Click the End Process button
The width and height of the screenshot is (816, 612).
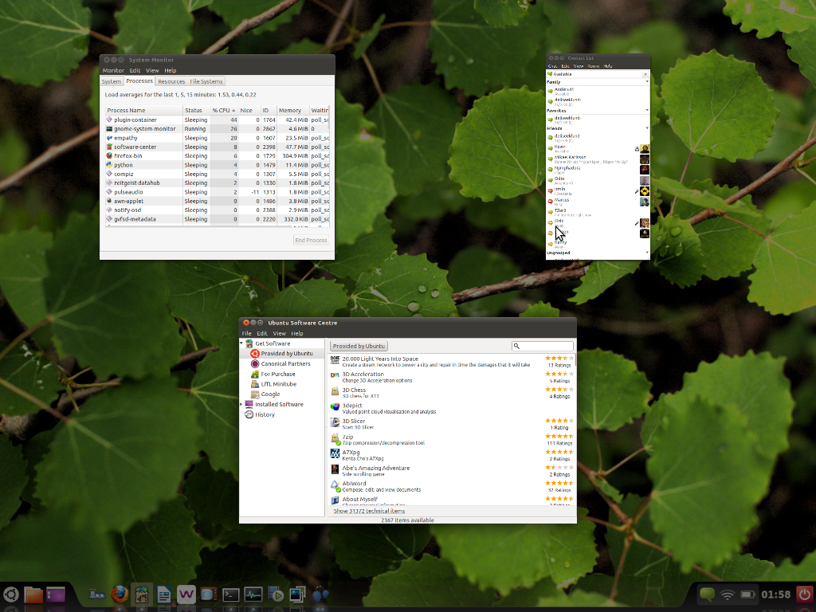312,240
